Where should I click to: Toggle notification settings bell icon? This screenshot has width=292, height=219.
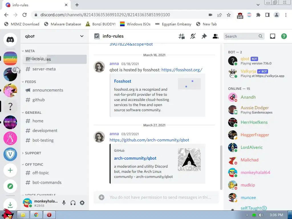point(193,36)
